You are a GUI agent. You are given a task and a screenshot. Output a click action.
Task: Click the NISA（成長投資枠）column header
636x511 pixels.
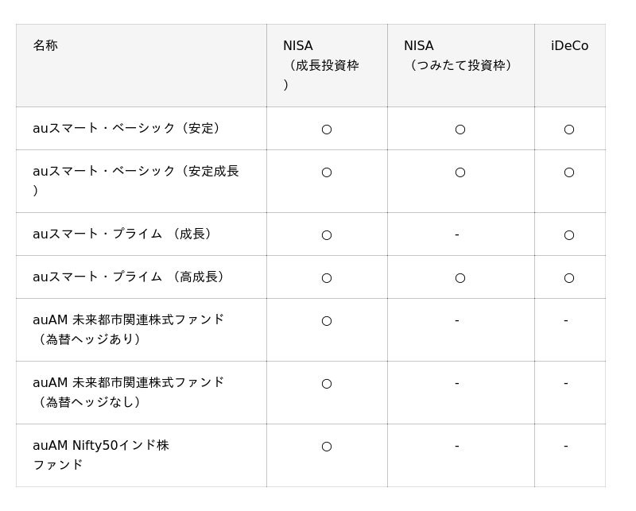[x=321, y=65]
